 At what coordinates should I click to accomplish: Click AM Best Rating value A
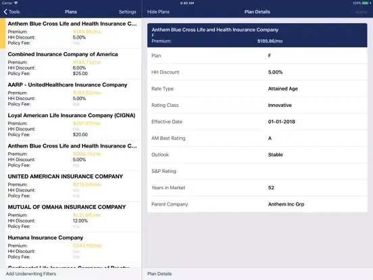click(270, 138)
